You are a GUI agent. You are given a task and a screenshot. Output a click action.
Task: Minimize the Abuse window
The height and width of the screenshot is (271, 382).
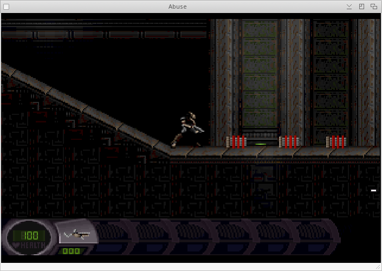(349, 7)
